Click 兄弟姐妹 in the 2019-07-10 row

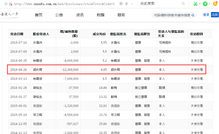click(165, 43)
